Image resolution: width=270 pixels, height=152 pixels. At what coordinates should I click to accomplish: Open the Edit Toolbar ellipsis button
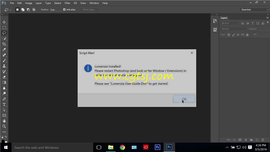(x=4, y=132)
